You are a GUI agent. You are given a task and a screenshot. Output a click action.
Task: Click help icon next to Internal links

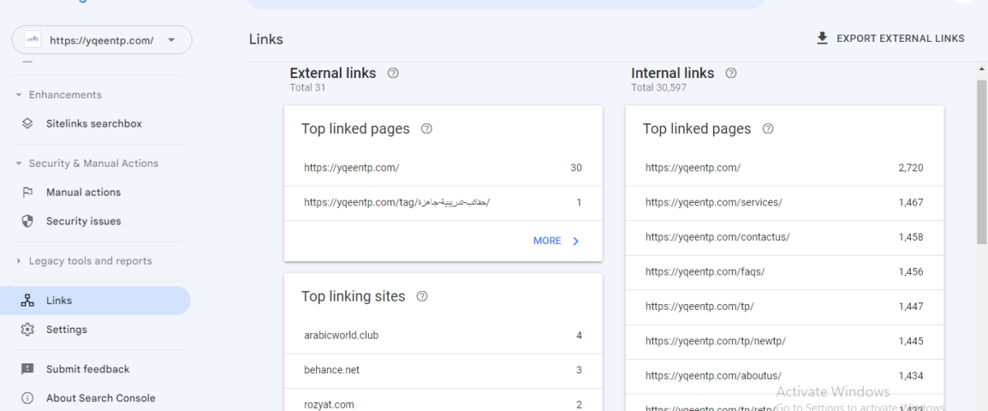pyautogui.click(x=731, y=73)
